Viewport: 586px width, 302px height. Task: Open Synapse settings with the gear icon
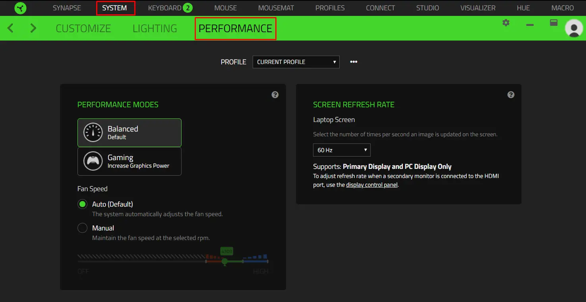506,23
